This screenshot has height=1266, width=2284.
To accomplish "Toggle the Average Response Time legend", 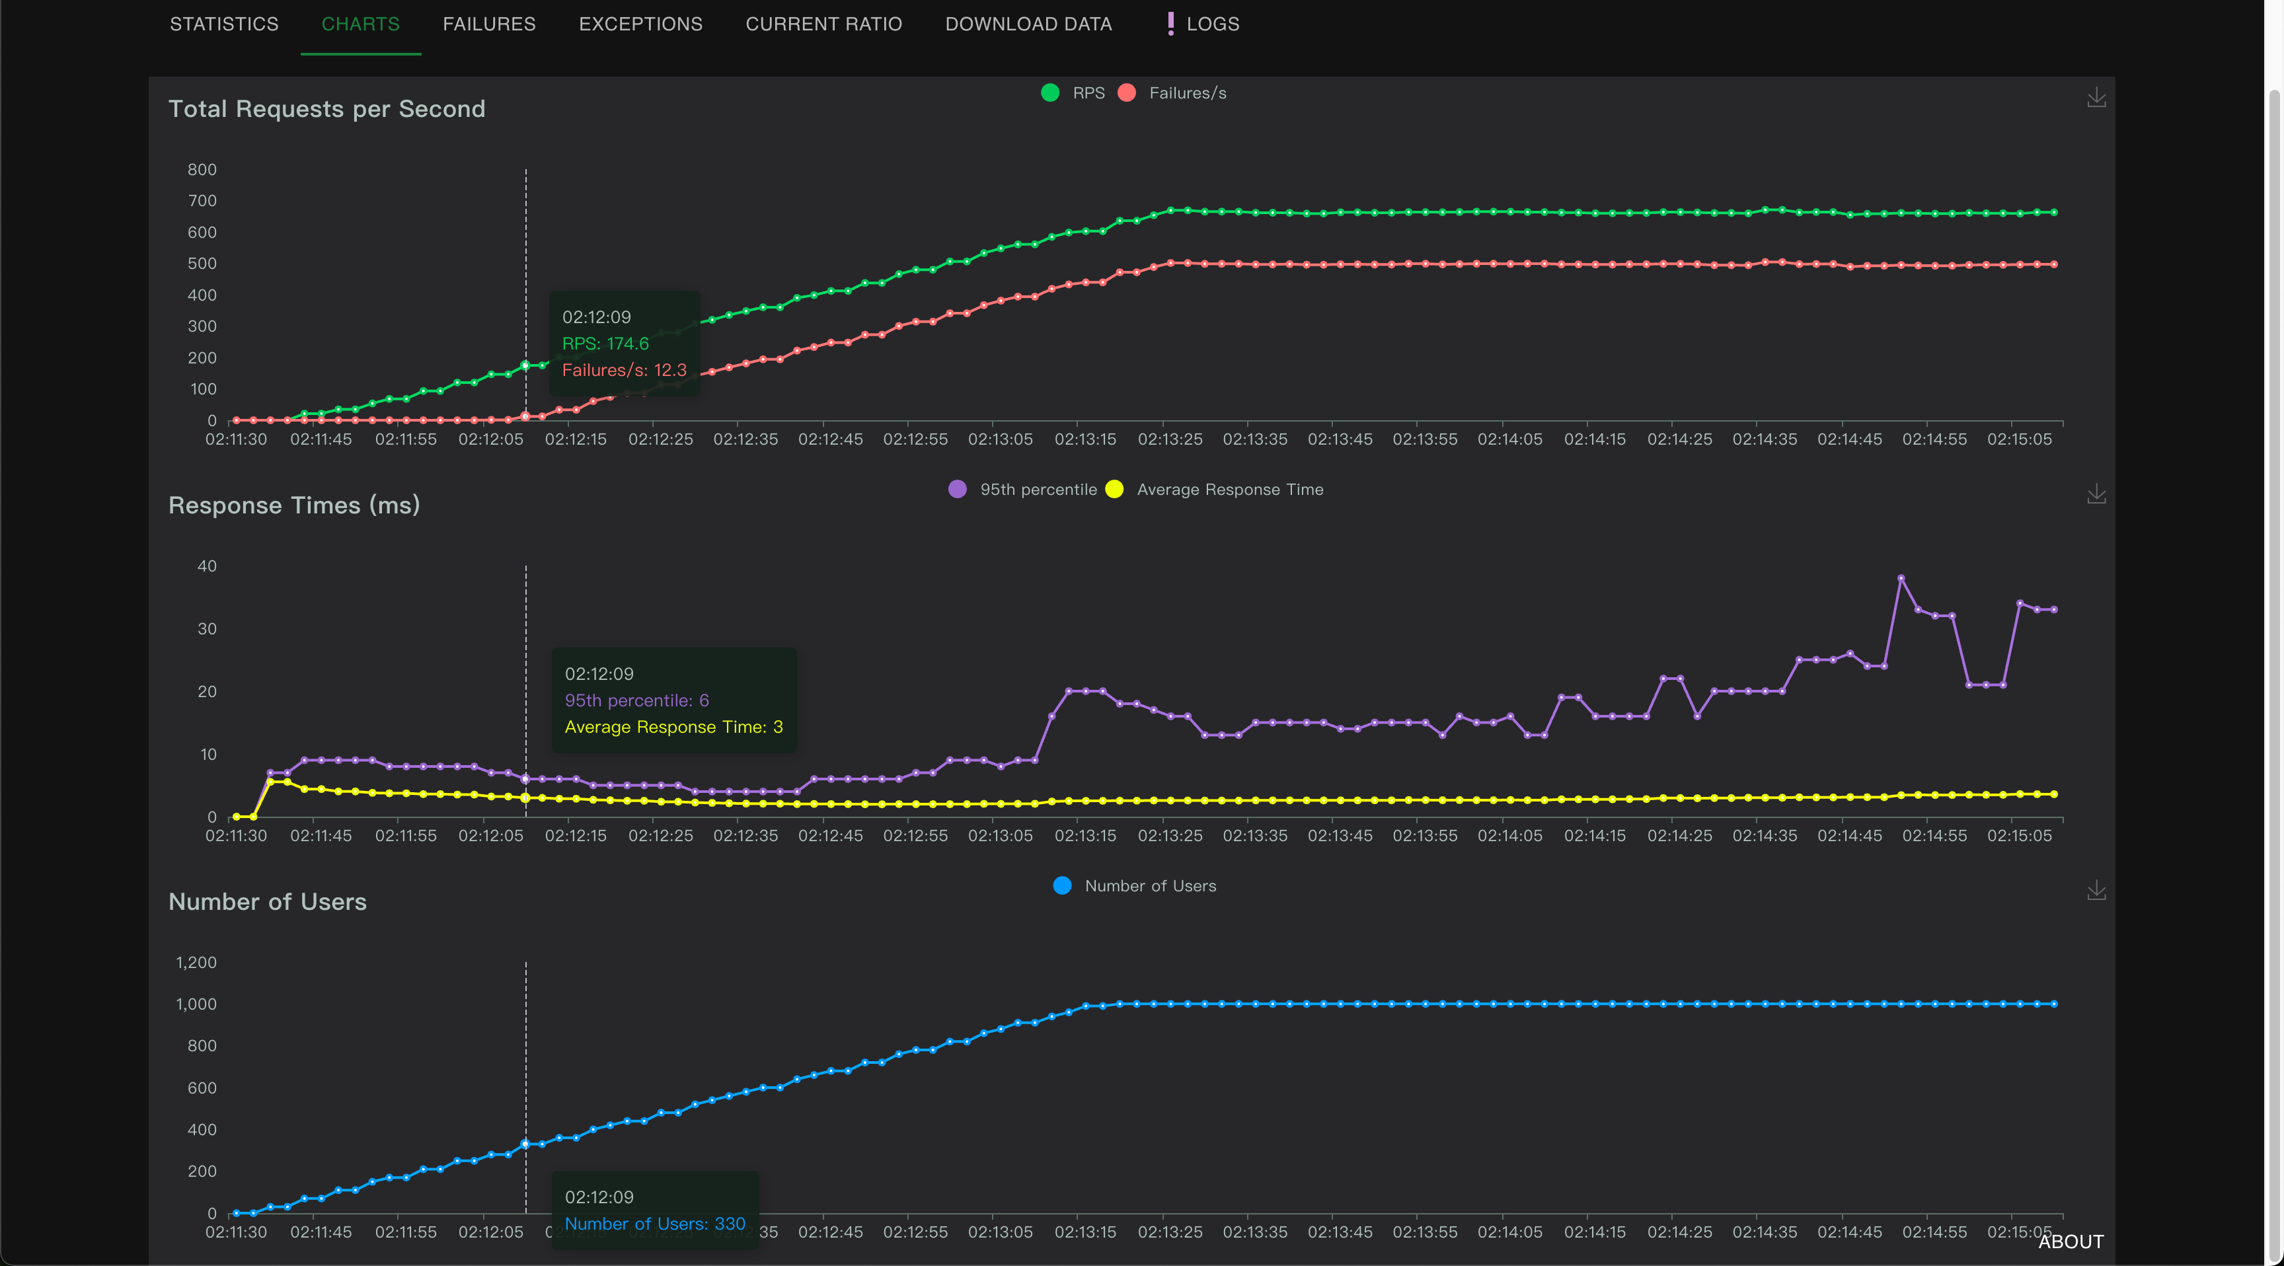I will pos(1214,490).
